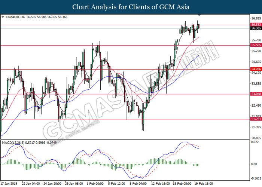Click the 22 Jan 04:00 time axis label
This screenshot has width=262, height=187.
pyautogui.click(x=31, y=184)
